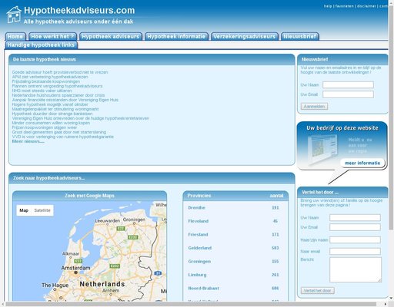394x307 pixels.
Task: Select the Map view button
Action: (x=24, y=210)
